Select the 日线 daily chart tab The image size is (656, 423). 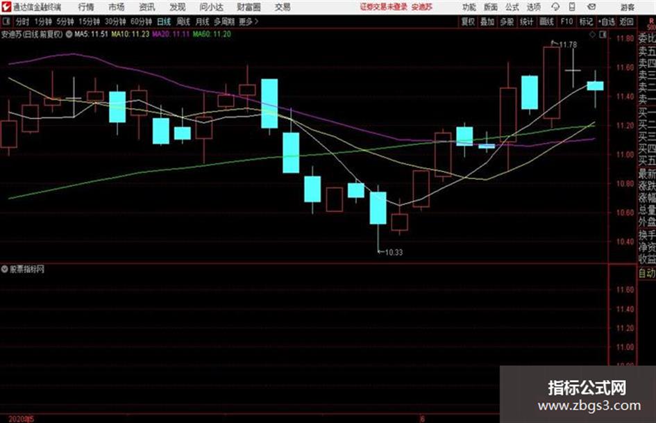tap(164, 22)
